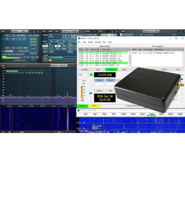This screenshot has height=202, width=185.
Task: Click the round green indicator beside 20m
Action: (91, 75)
